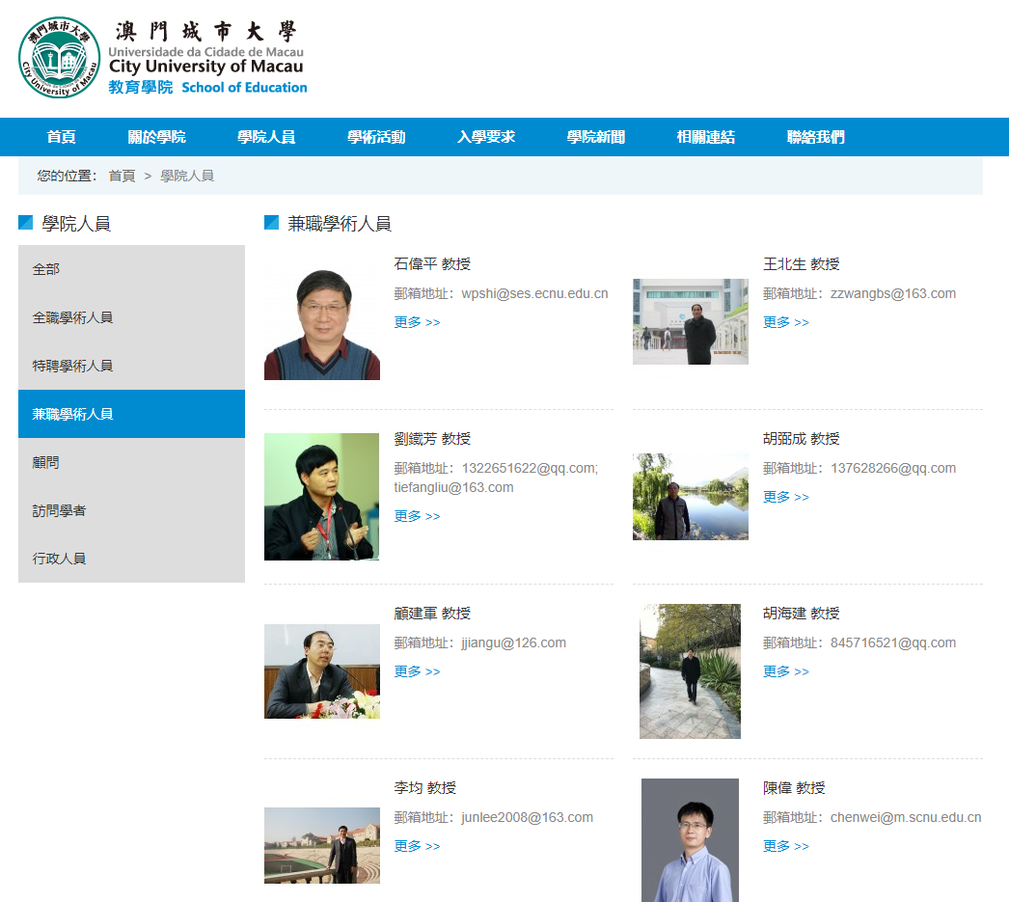The height and width of the screenshot is (902, 1009).
Task: Click the name 胡海建 教授
Action: (x=802, y=614)
